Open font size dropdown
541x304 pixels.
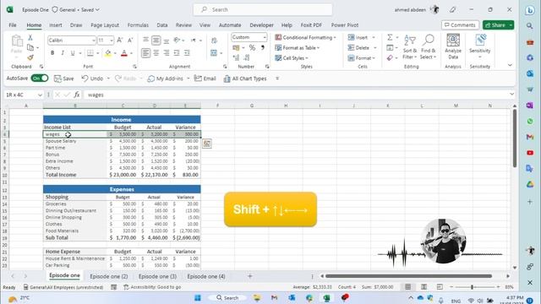click(x=112, y=41)
